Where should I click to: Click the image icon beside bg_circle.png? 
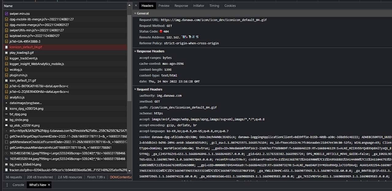click(x=6, y=120)
